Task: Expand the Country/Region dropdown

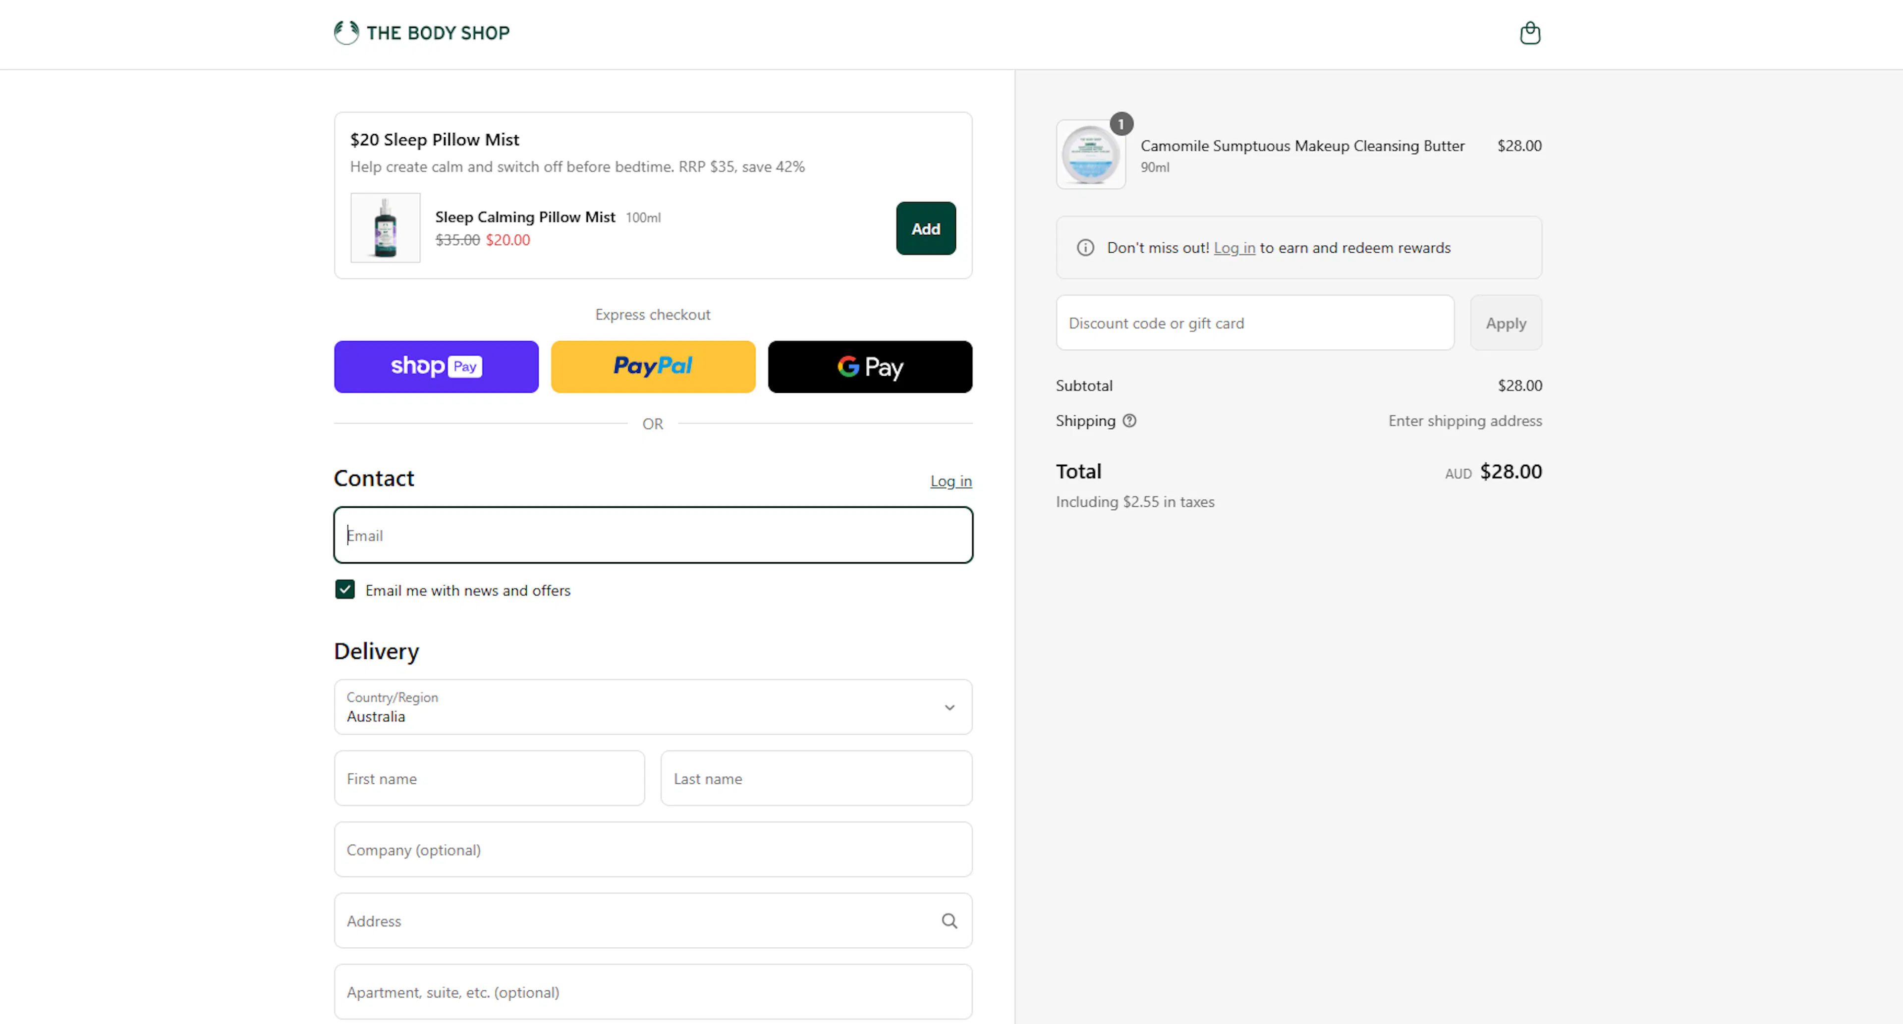Action: point(653,707)
